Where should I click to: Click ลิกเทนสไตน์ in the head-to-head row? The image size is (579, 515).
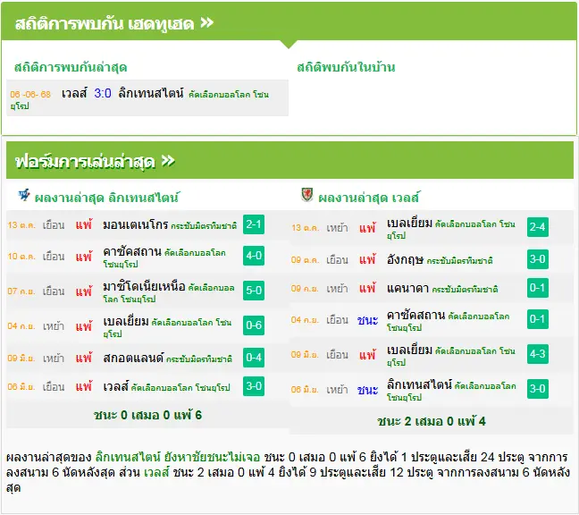pyautogui.click(x=151, y=93)
